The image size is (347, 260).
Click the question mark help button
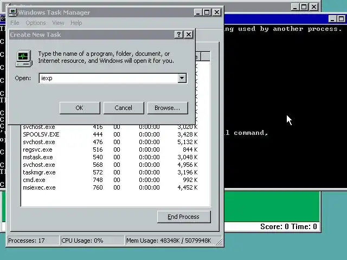(178, 35)
